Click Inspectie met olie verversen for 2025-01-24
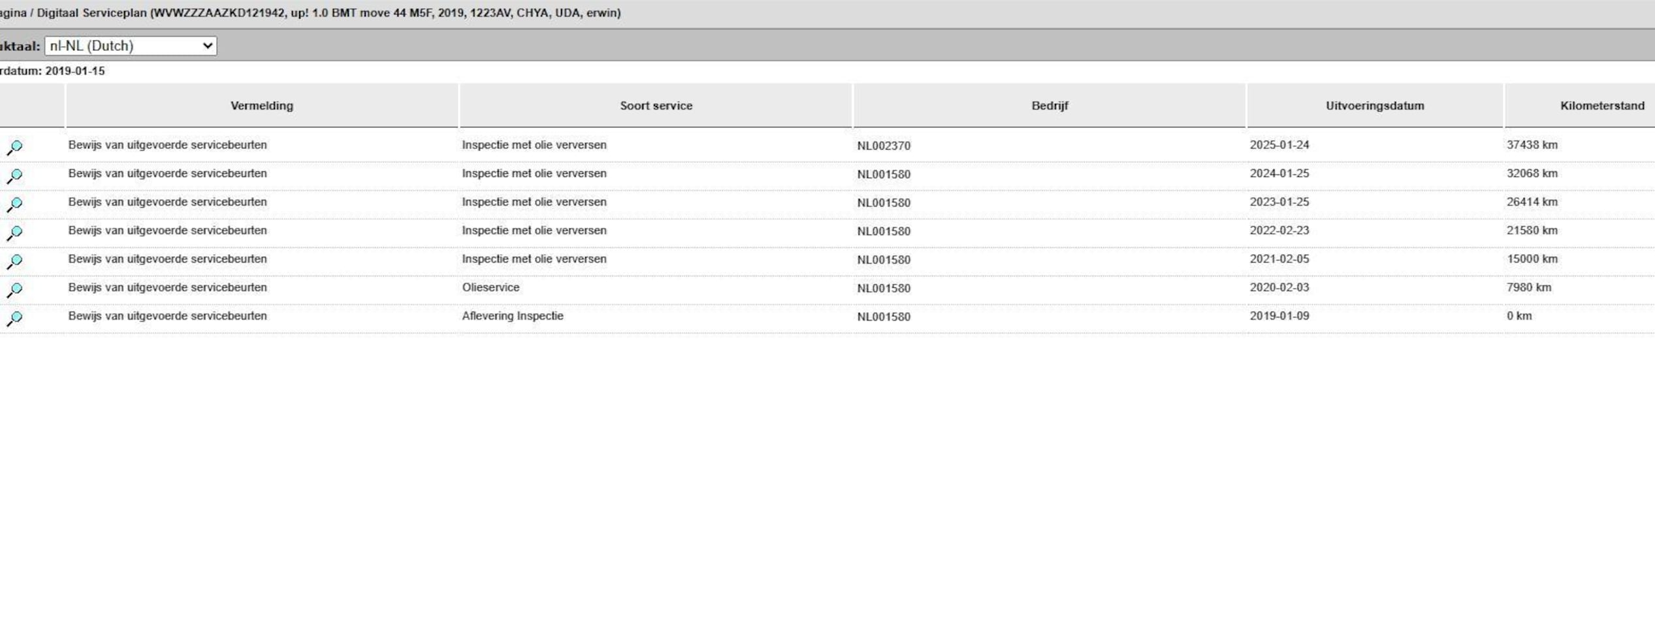Viewport: 1655px width, 627px height. point(534,145)
